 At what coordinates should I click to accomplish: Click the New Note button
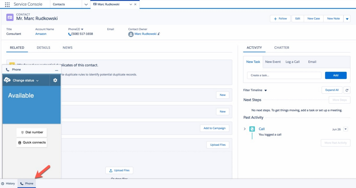click(x=333, y=18)
